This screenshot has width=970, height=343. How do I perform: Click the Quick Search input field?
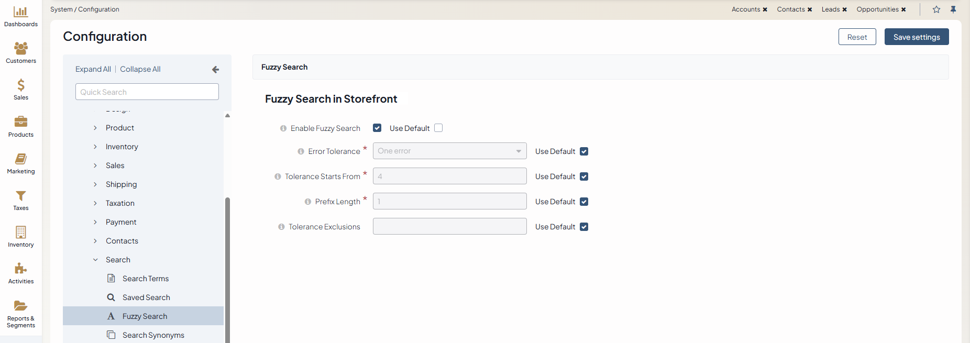(x=147, y=92)
